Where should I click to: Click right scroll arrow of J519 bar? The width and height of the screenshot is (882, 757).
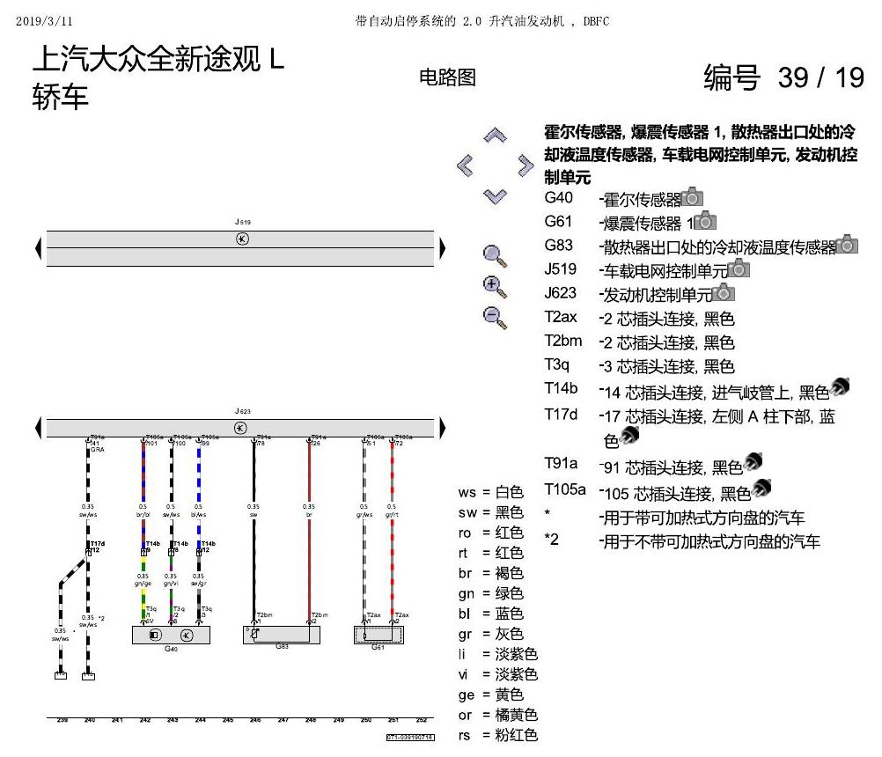tap(442, 248)
